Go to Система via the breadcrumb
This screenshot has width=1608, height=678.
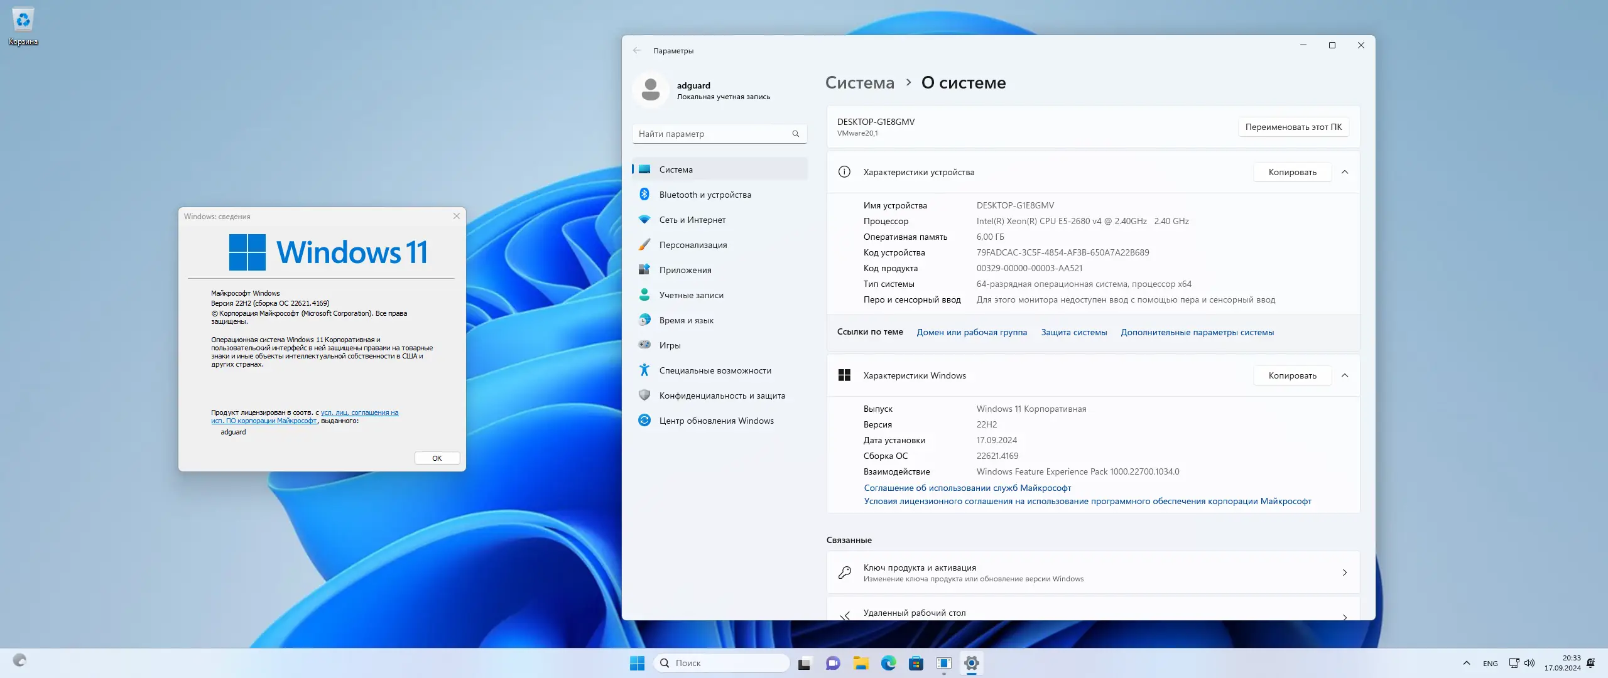click(x=859, y=82)
